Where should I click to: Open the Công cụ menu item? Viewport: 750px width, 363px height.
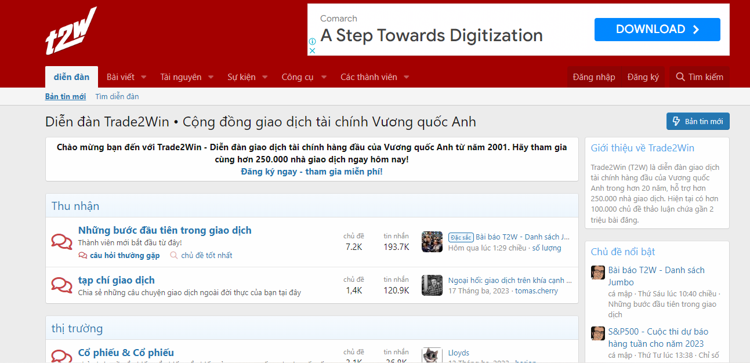298,77
